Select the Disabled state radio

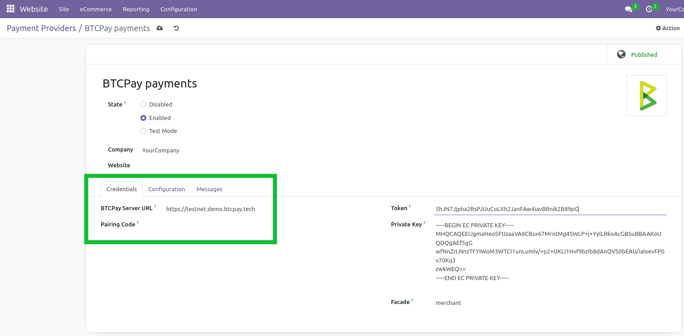(143, 105)
